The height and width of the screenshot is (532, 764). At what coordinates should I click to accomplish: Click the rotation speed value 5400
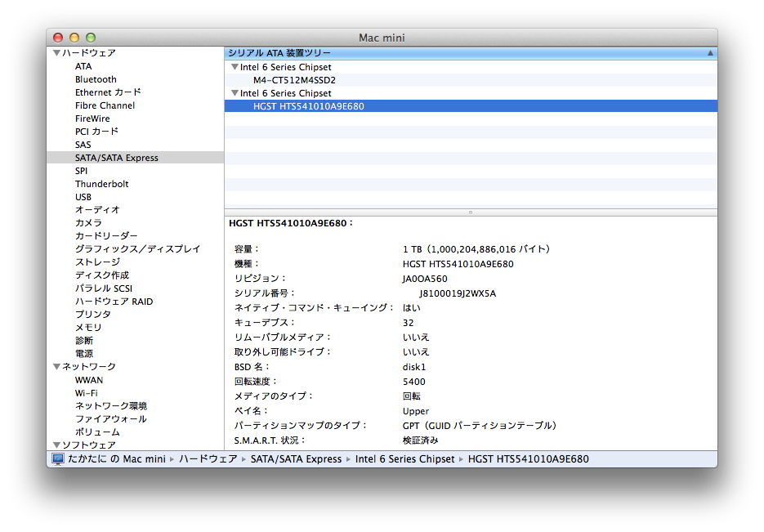414,382
